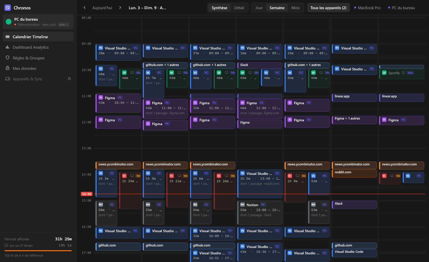
Task: Click the SP icon in the 44m Spotify block
Action: pyautogui.click(x=313, y=73)
